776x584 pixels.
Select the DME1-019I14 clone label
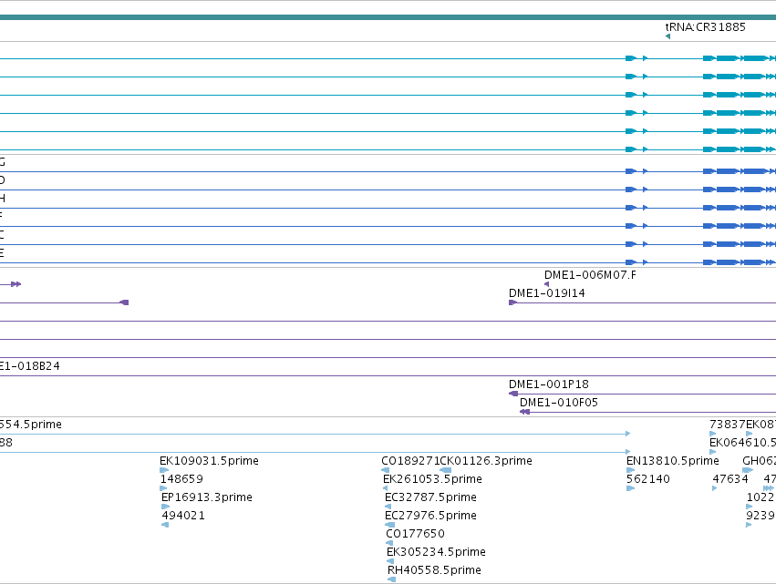(x=547, y=293)
